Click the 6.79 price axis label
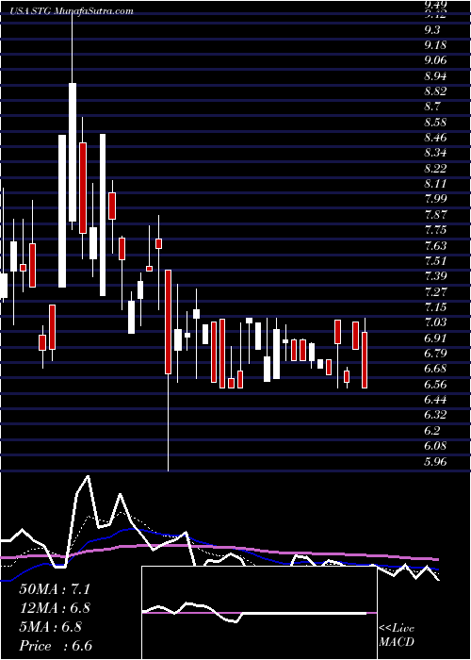 click(435, 354)
